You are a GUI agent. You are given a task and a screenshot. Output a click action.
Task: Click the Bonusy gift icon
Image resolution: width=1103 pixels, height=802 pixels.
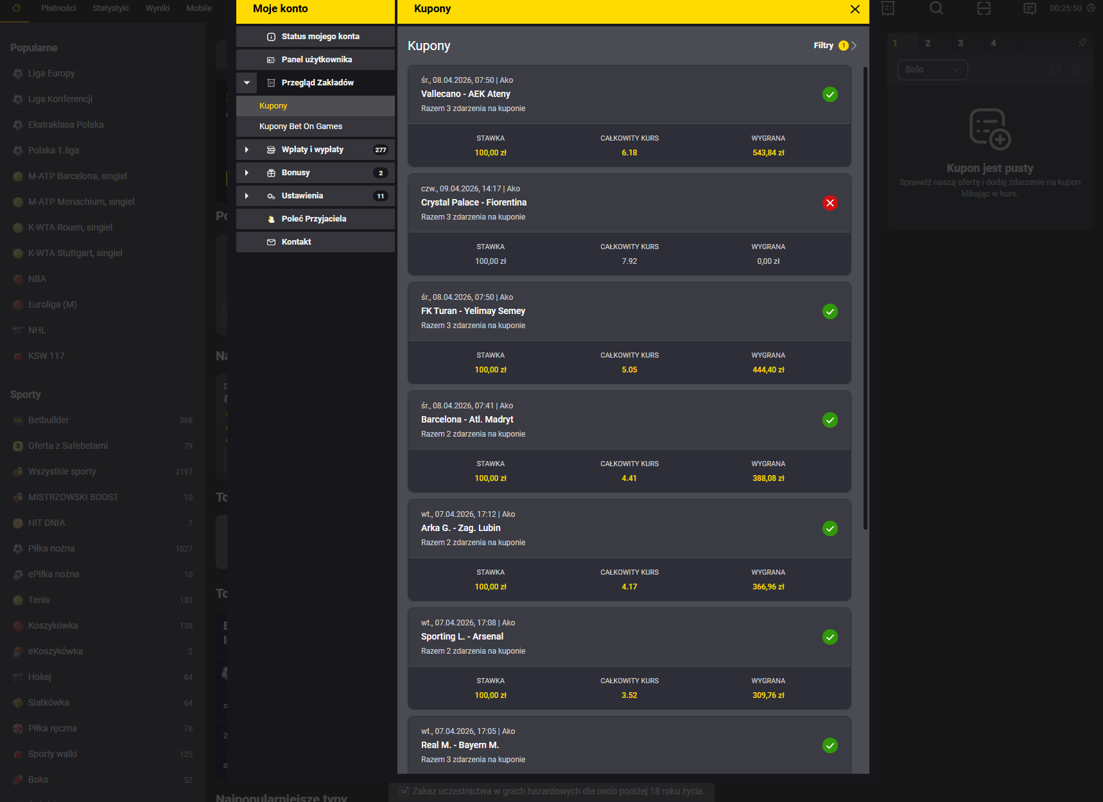point(271,173)
